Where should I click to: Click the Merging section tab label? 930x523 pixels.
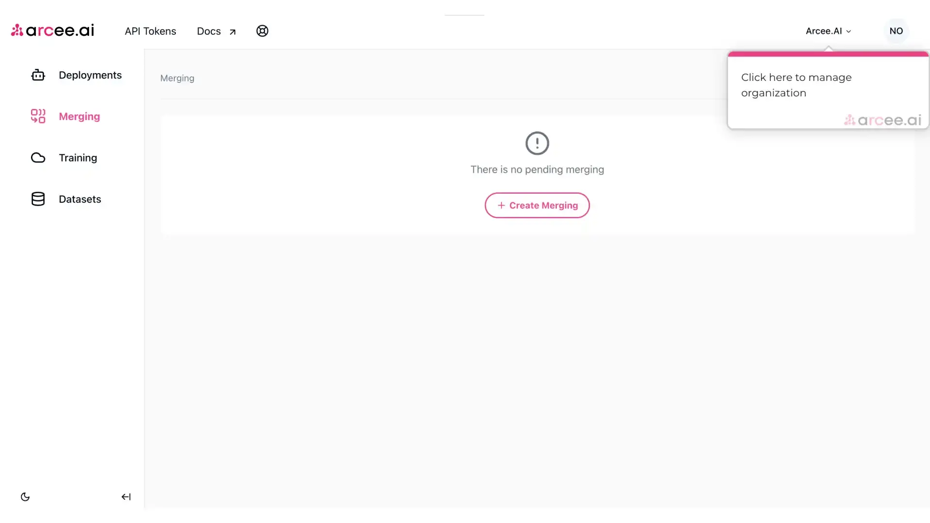tap(79, 116)
